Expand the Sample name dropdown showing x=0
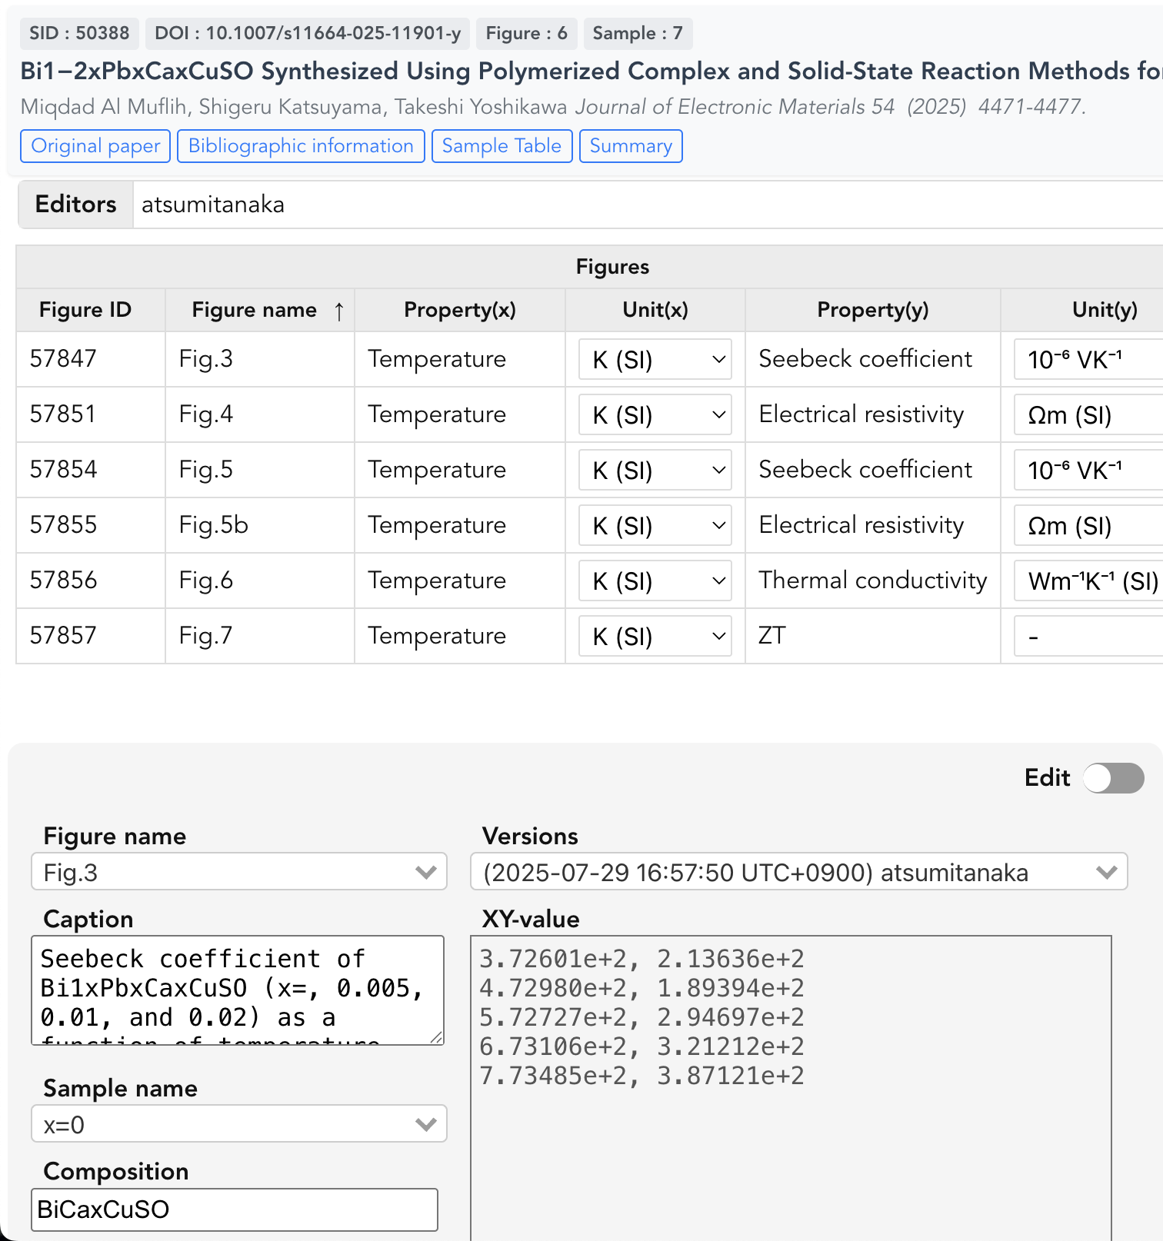 coord(238,1123)
